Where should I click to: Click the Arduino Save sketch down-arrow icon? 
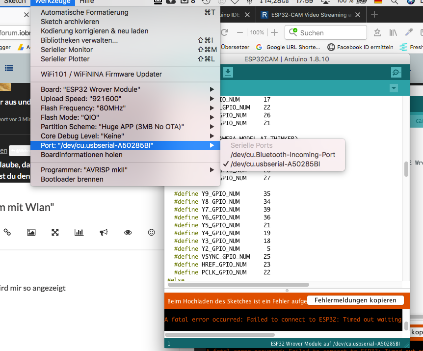pyautogui.click(x=228, y=72)
